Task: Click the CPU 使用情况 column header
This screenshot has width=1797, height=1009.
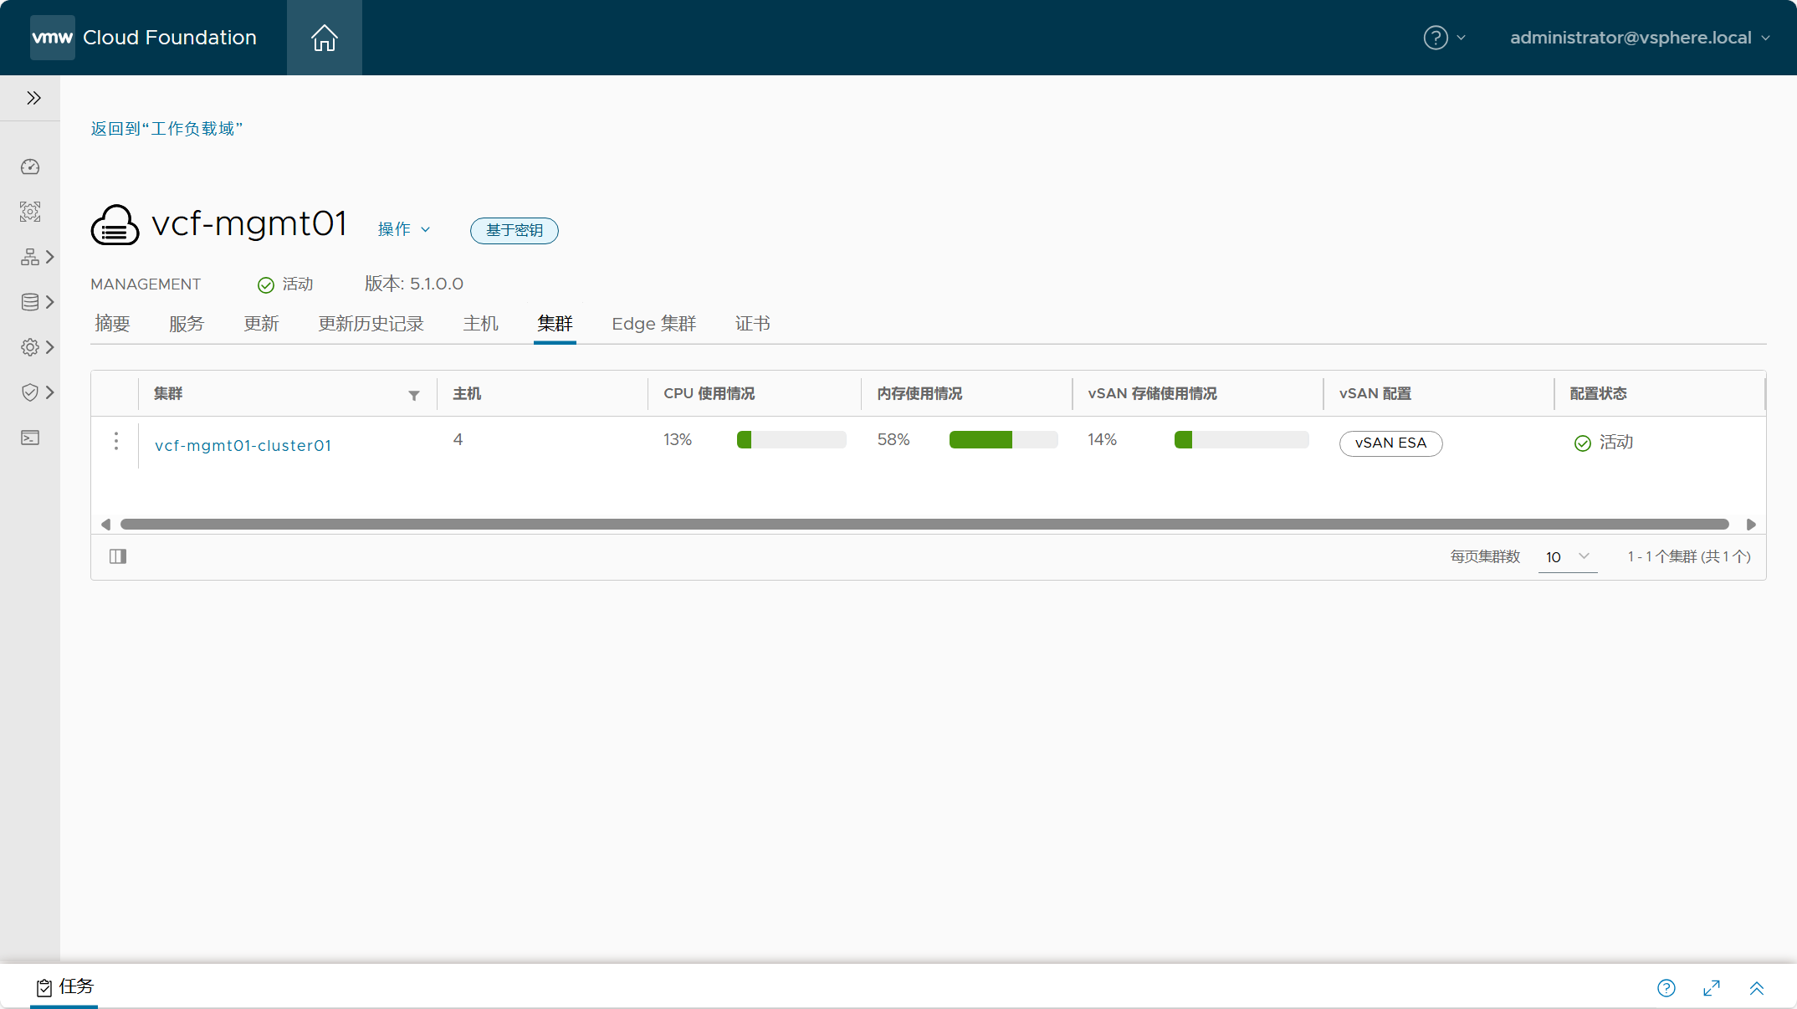Action: click(709, 393)
